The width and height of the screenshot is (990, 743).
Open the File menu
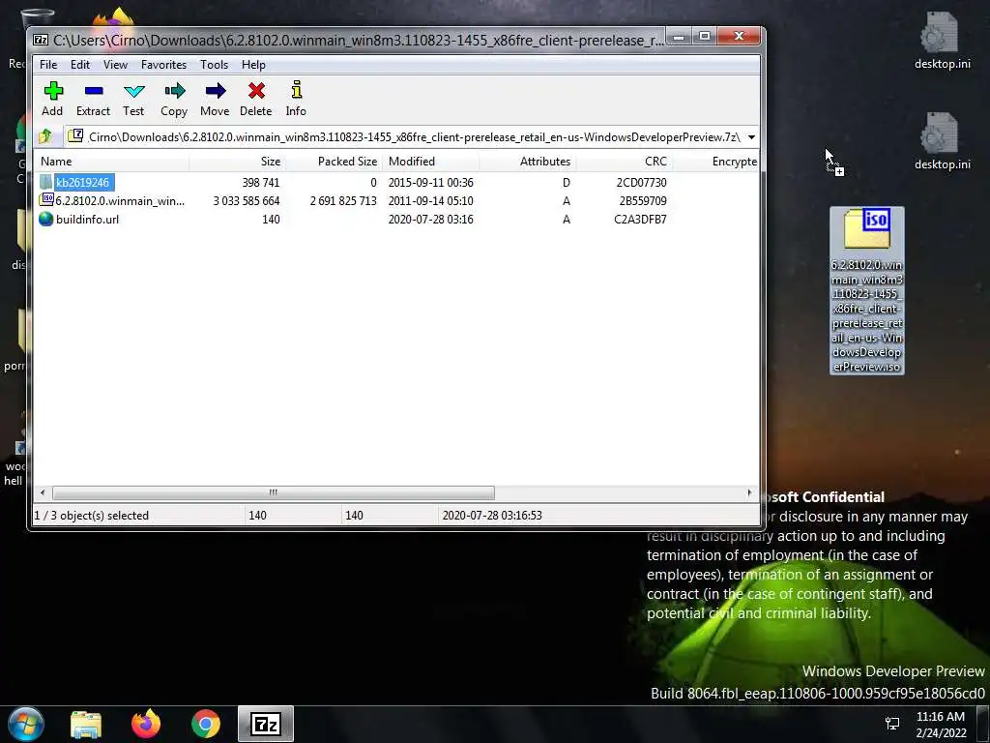click(x=48, y=65)
